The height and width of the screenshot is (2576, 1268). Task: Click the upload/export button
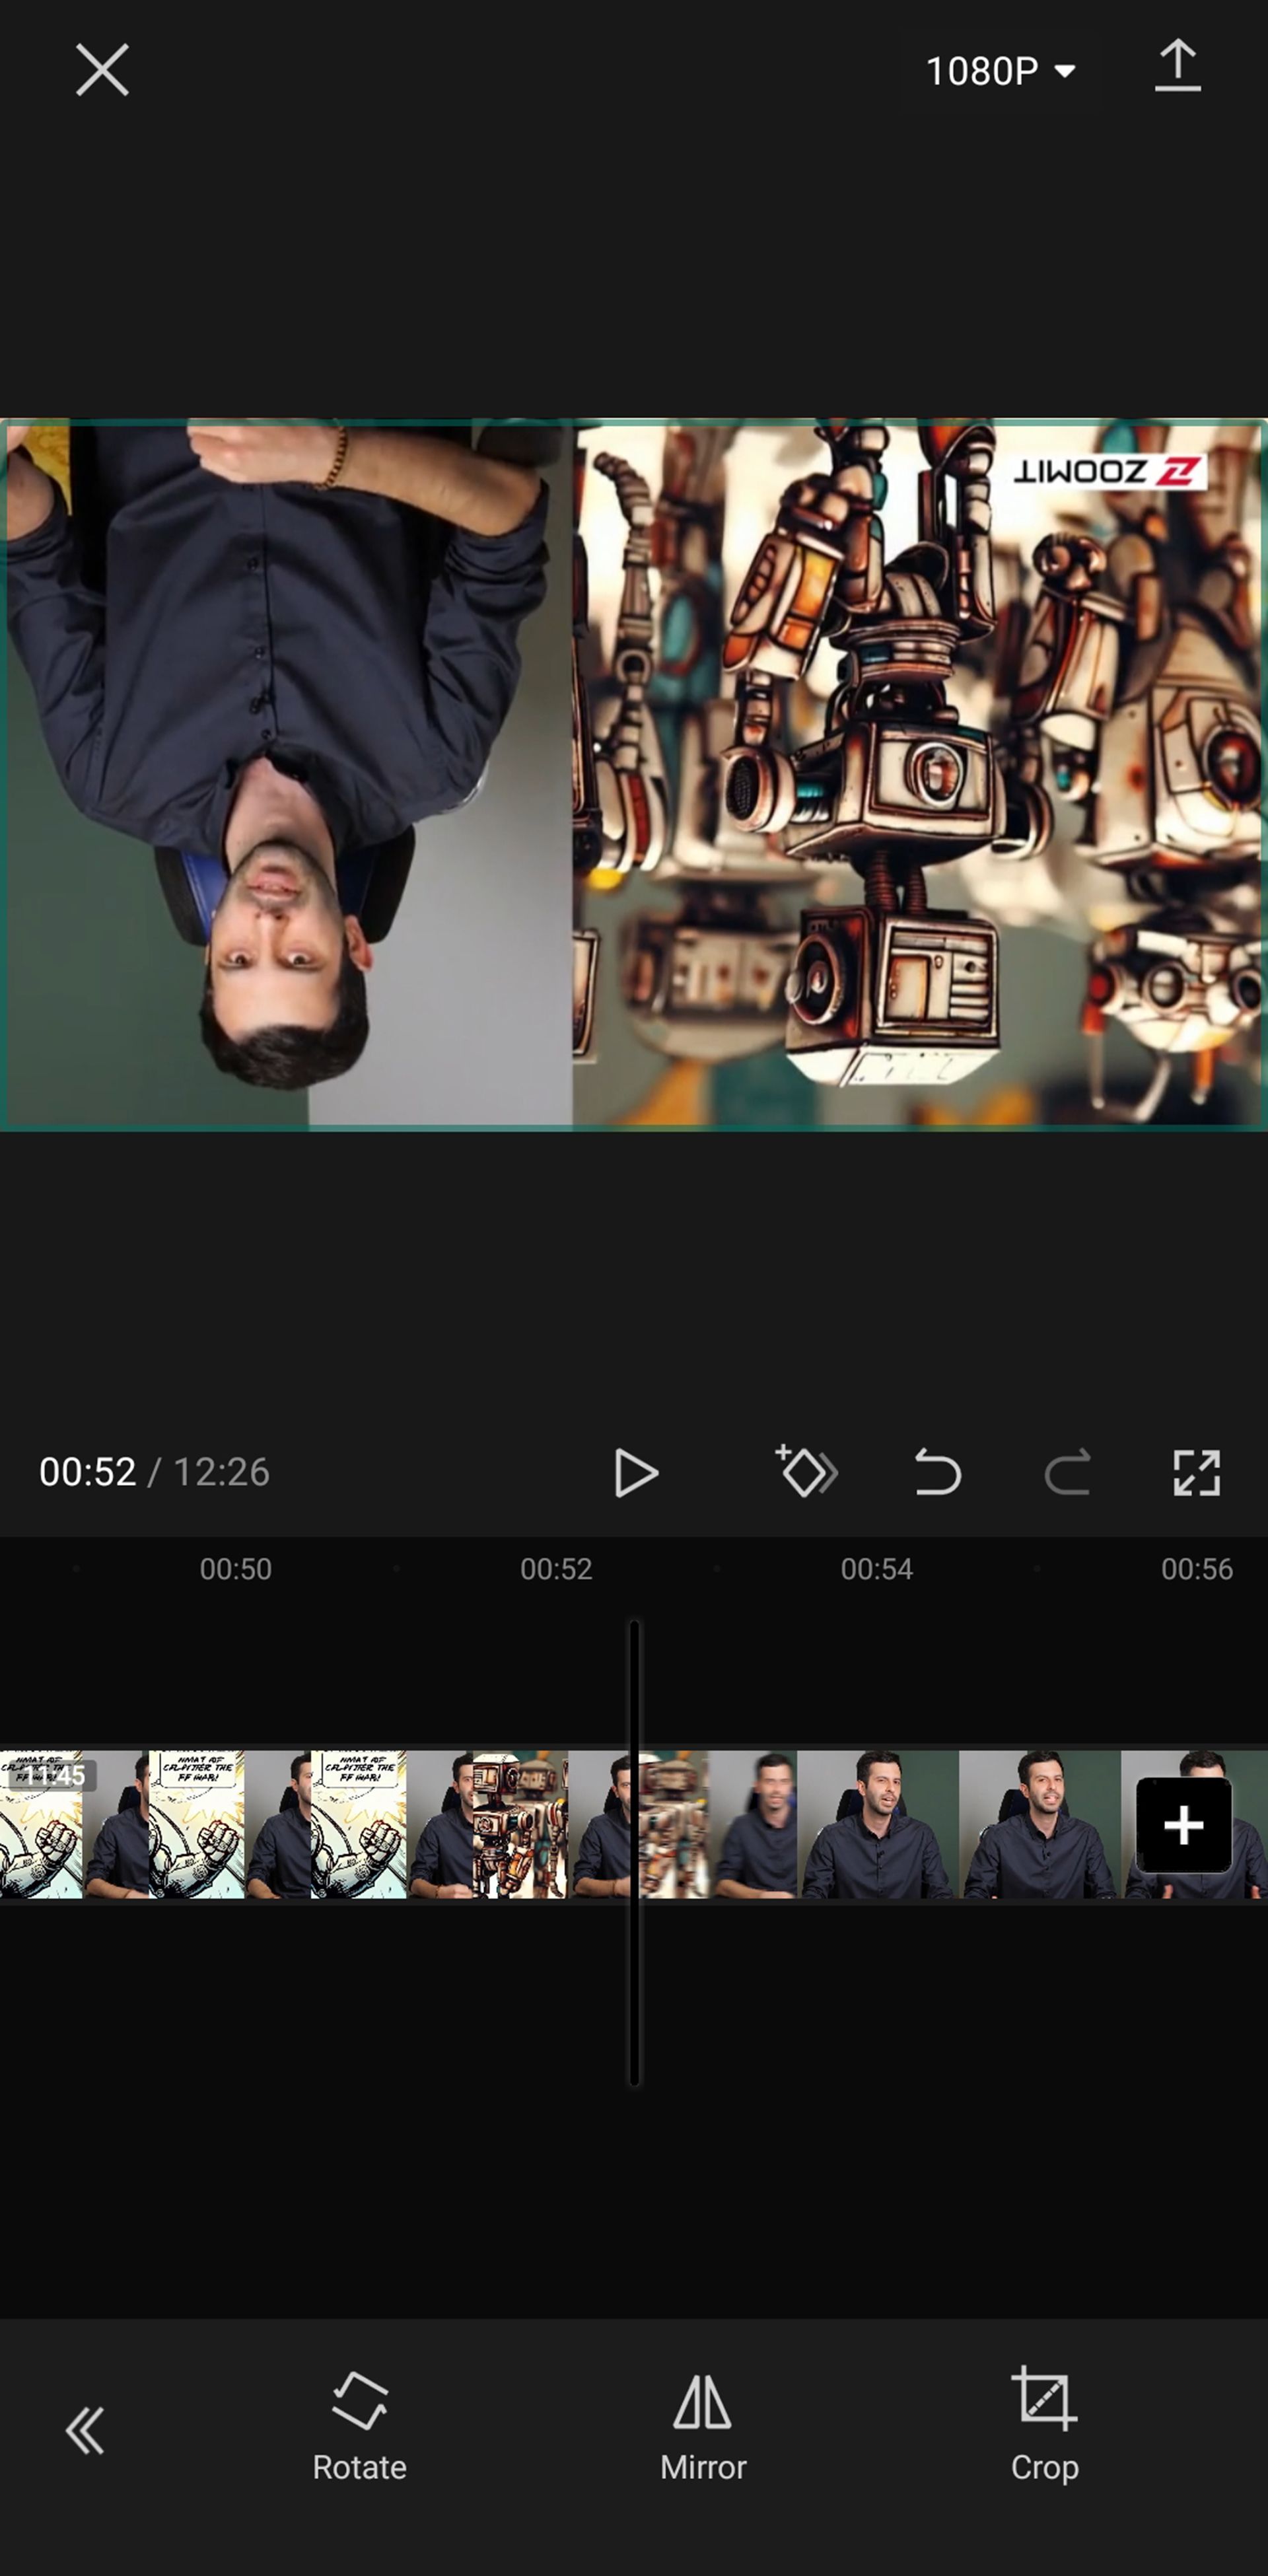click(x=1178, y=69)
